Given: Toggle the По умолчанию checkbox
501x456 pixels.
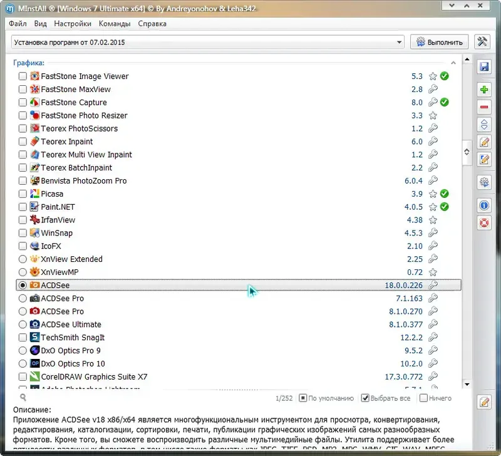Looking at the screenshot, I should (x=302, y=398).
